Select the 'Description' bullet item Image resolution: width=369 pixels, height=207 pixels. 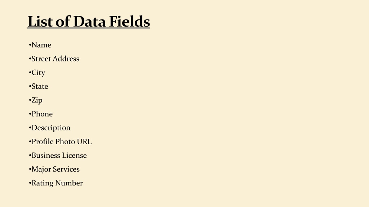(50, 128)
